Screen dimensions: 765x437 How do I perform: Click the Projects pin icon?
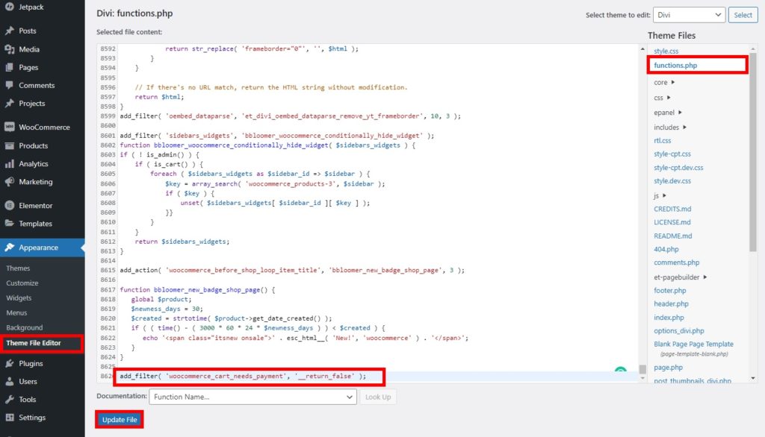[x=9, y=103]
